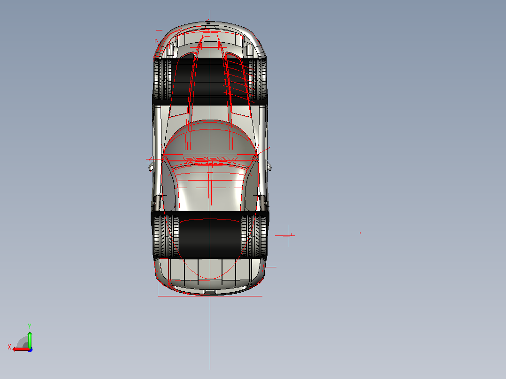
Task: Select the red sketch cross marker beside the car
Action: (287, 236)
